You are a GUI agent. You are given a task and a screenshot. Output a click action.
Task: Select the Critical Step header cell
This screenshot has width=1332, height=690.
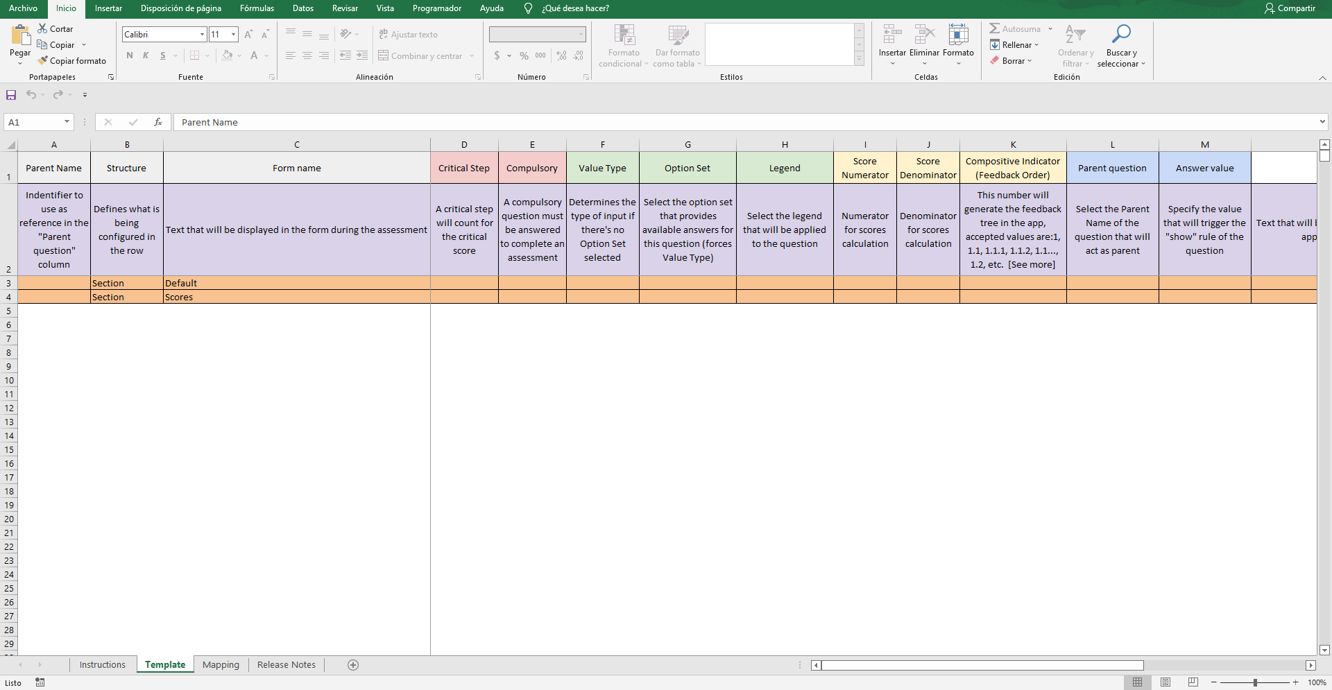coord(464,168)
